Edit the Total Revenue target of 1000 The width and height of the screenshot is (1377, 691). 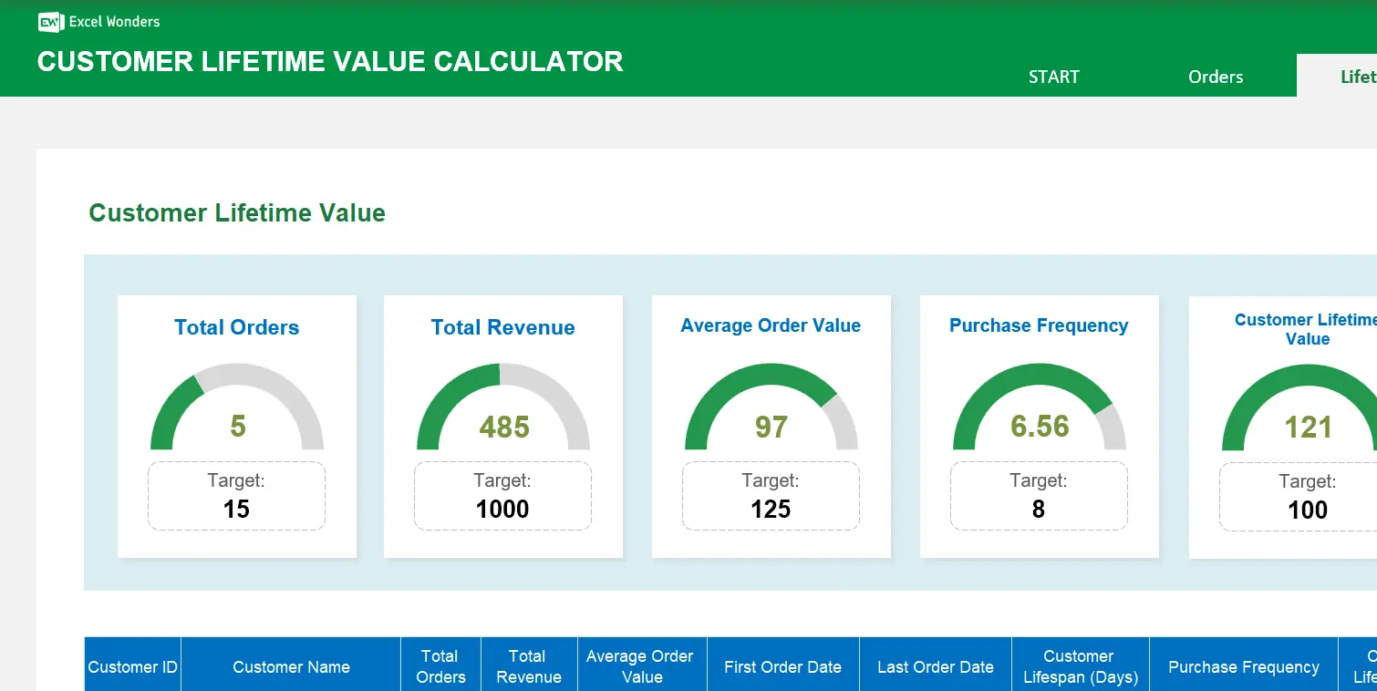pos(502,509)
